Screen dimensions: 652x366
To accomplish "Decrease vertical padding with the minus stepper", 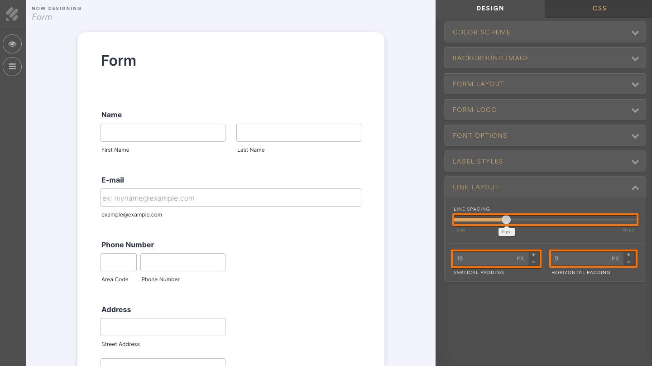I will click(x=533, y=261).
